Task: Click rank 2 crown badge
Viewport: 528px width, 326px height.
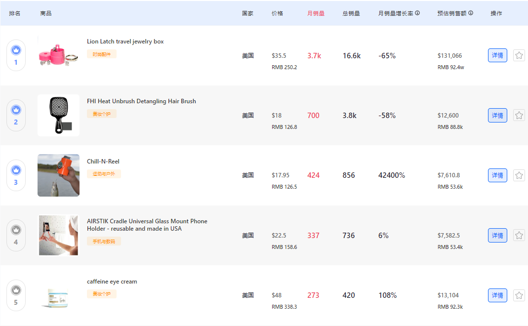Action: point(16,110)
